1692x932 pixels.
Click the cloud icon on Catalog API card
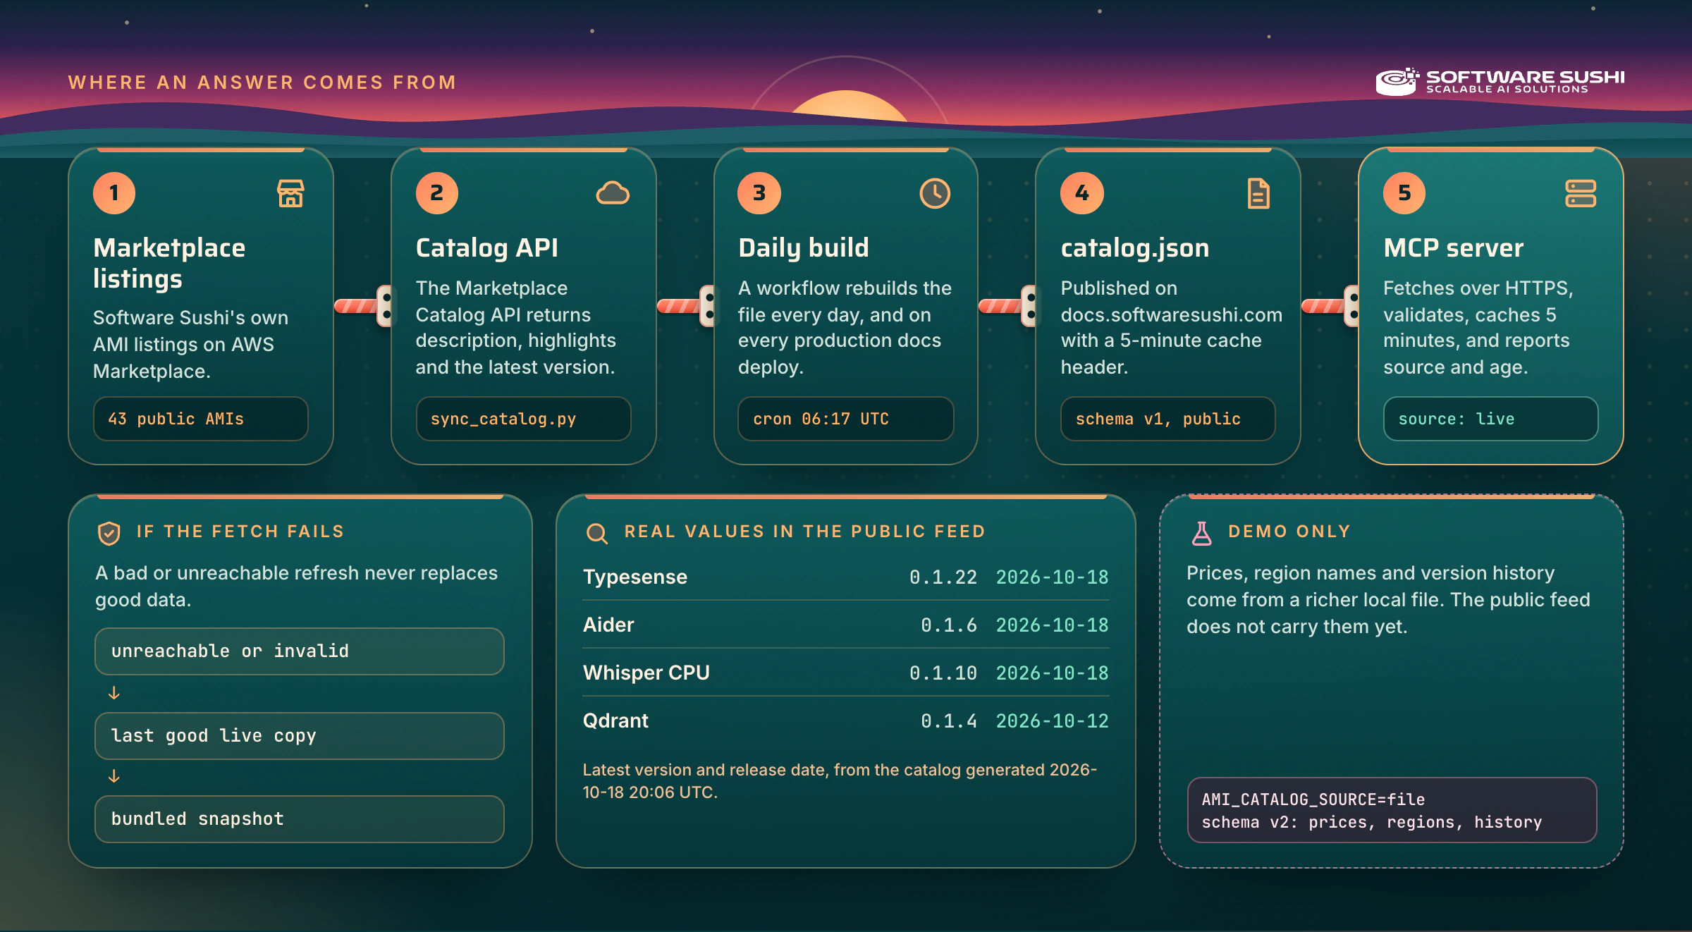pos(613,193)
